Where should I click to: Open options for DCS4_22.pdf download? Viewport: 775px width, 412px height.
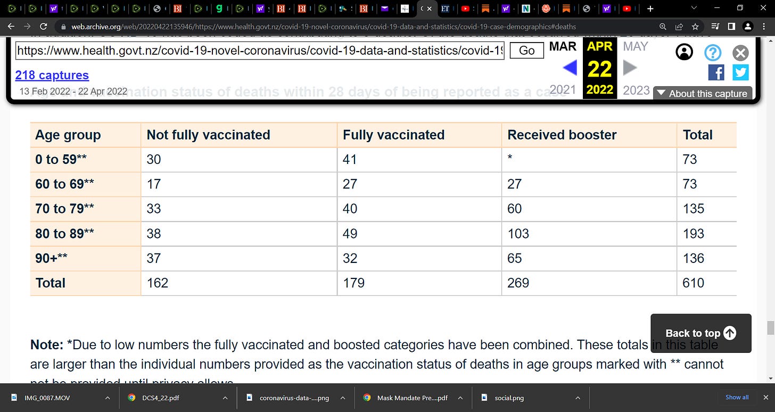[224, 398]
